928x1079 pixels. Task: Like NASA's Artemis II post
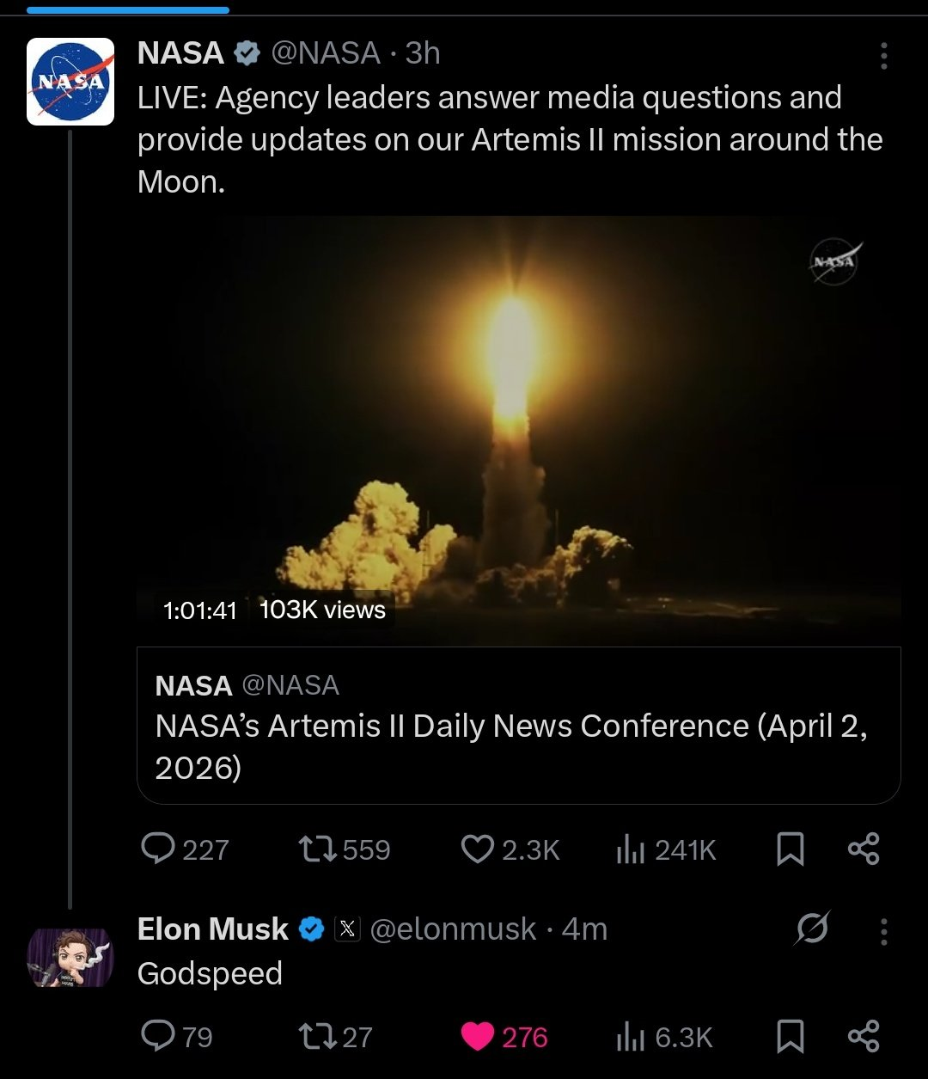point(477,849)
